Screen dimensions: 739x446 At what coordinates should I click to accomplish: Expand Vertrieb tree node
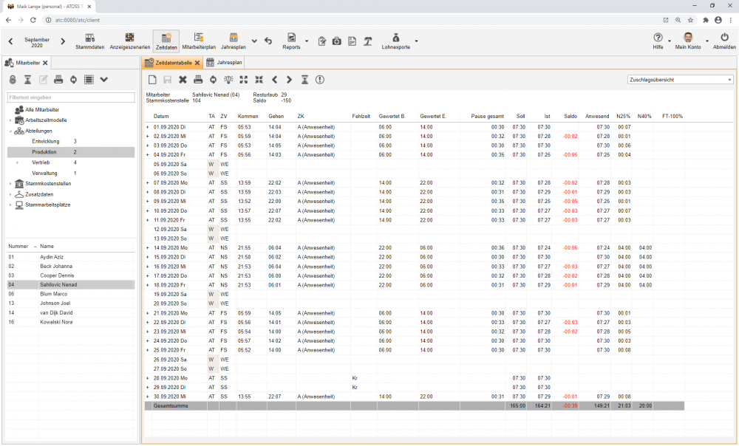coord(18,163)
